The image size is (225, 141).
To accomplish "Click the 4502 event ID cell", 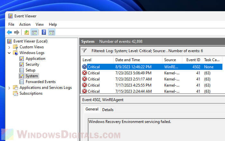I will (x=196, y=67).
